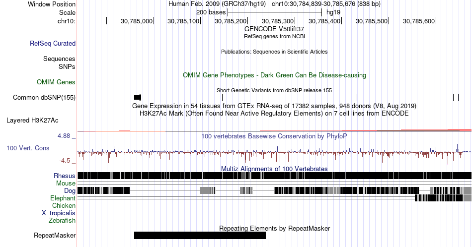Select the Mouse alignment row label
This screenshot has width=472, height=247.
pyautogui.click(x=66, y=184)
